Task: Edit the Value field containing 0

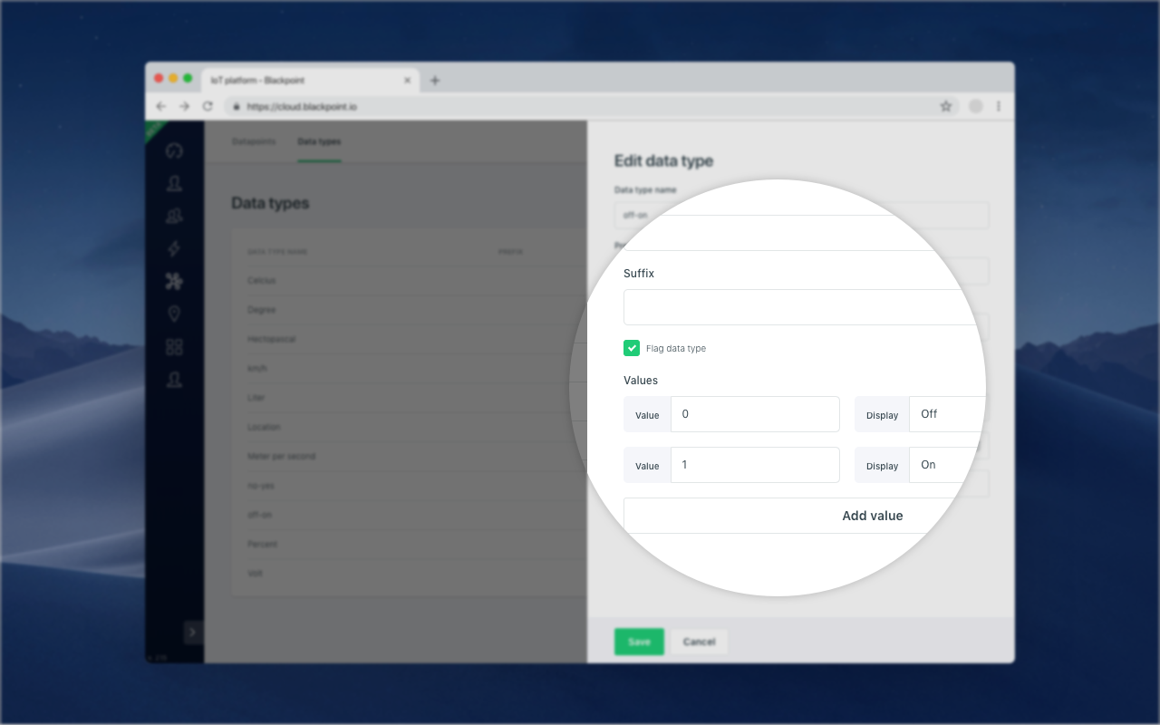Action: coord(755,414)
